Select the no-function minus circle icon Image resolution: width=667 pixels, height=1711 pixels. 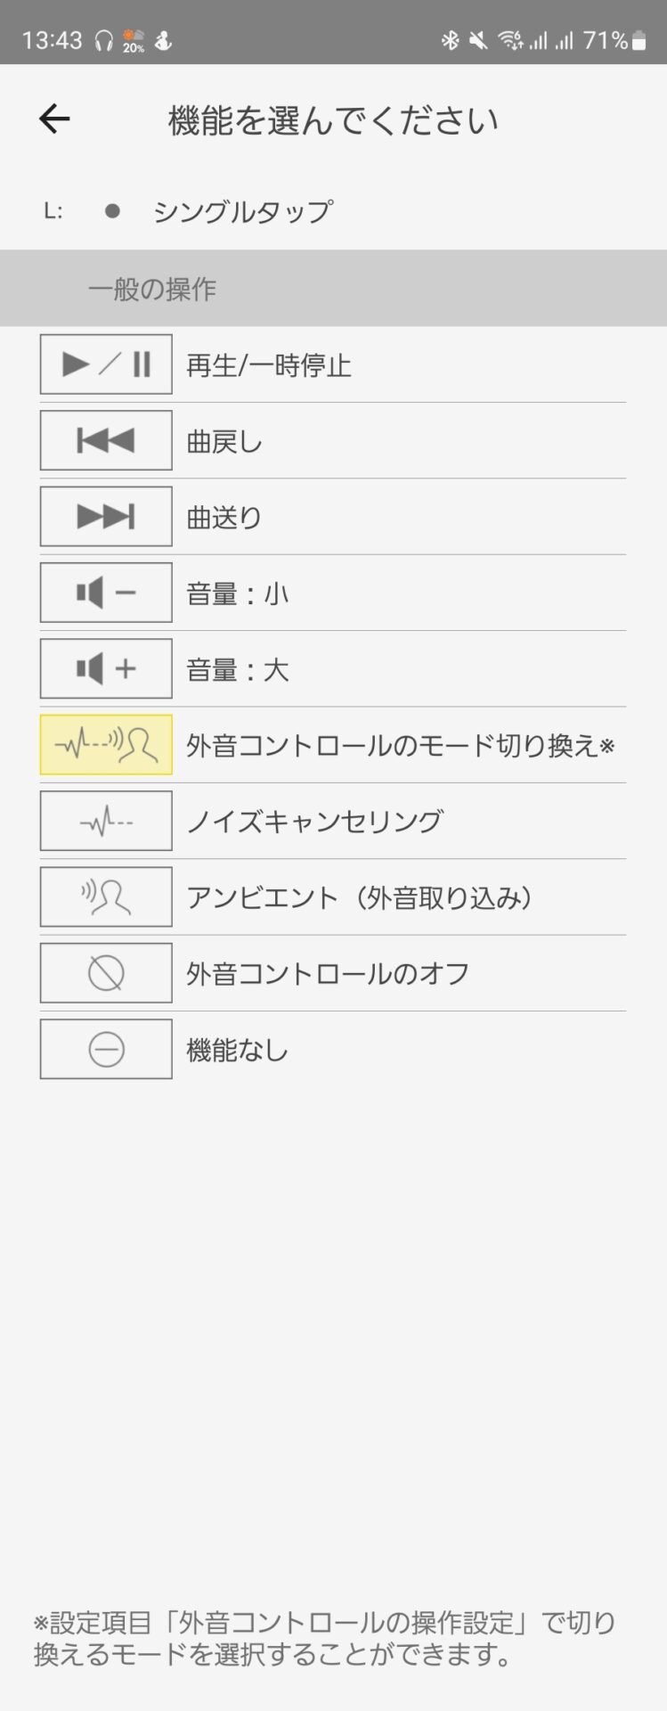coord(106,1049)
